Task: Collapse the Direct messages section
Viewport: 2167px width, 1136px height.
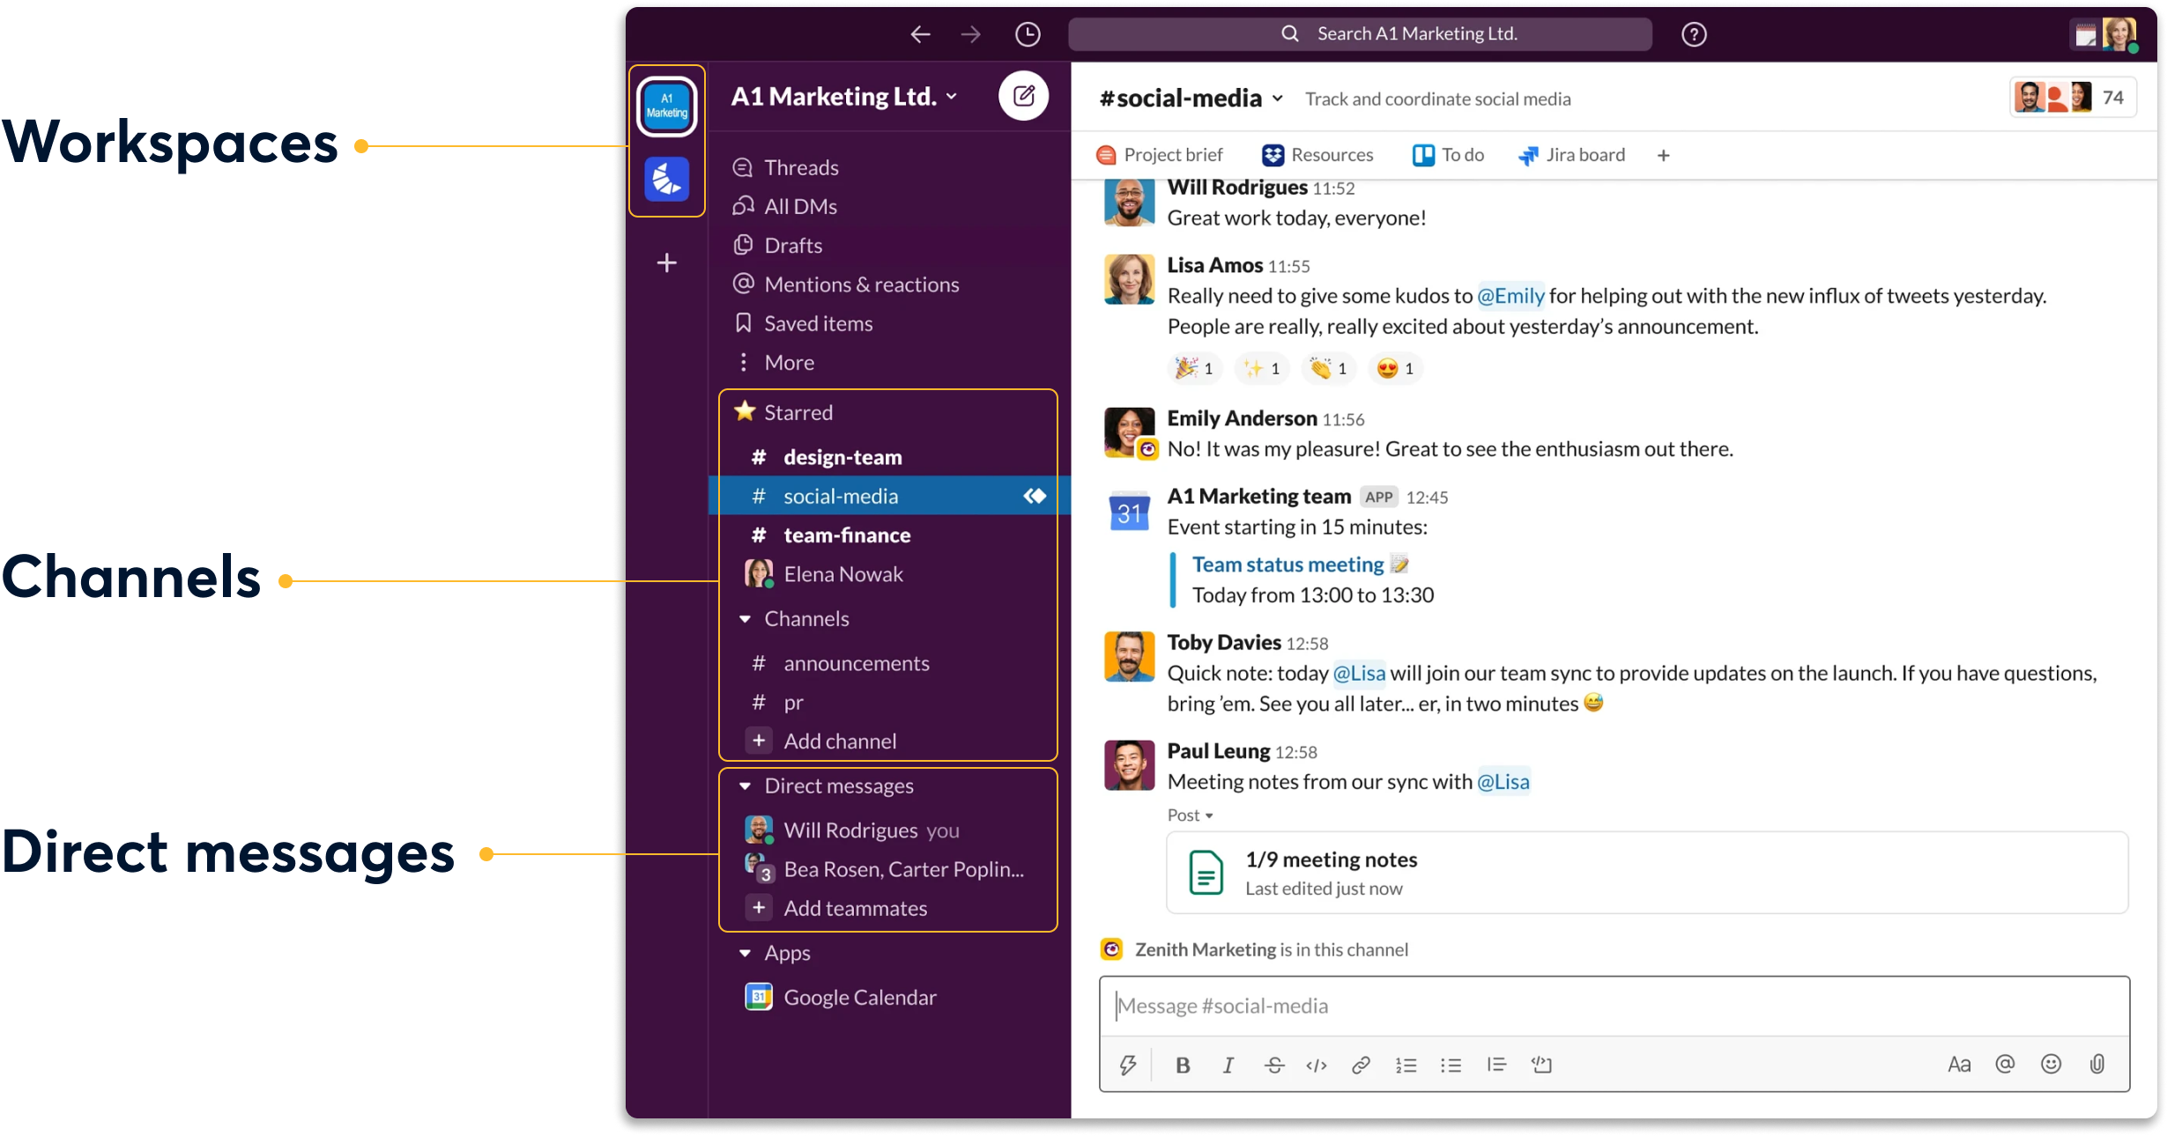Action: point(745,785)
